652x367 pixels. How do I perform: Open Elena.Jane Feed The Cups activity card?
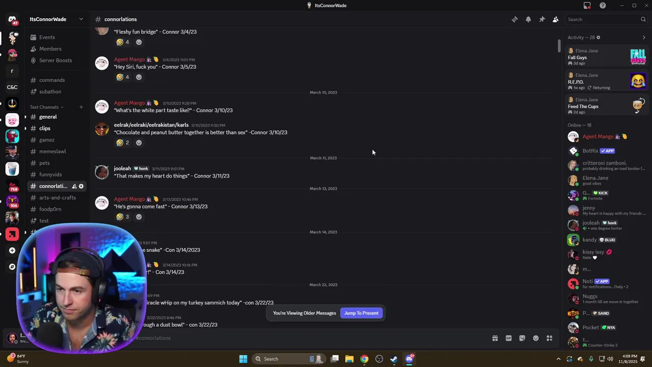tap(607, 105)
